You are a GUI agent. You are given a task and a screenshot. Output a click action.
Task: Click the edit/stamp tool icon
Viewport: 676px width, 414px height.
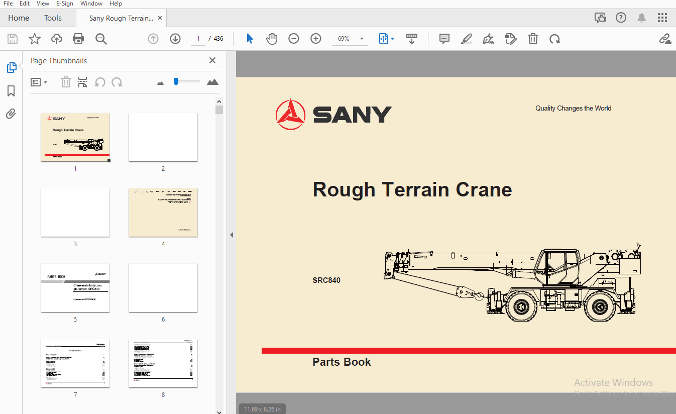(511, 39)
